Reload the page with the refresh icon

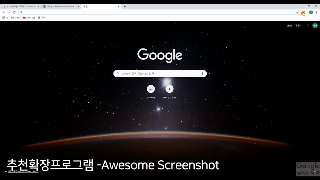[x=14, y=12]
